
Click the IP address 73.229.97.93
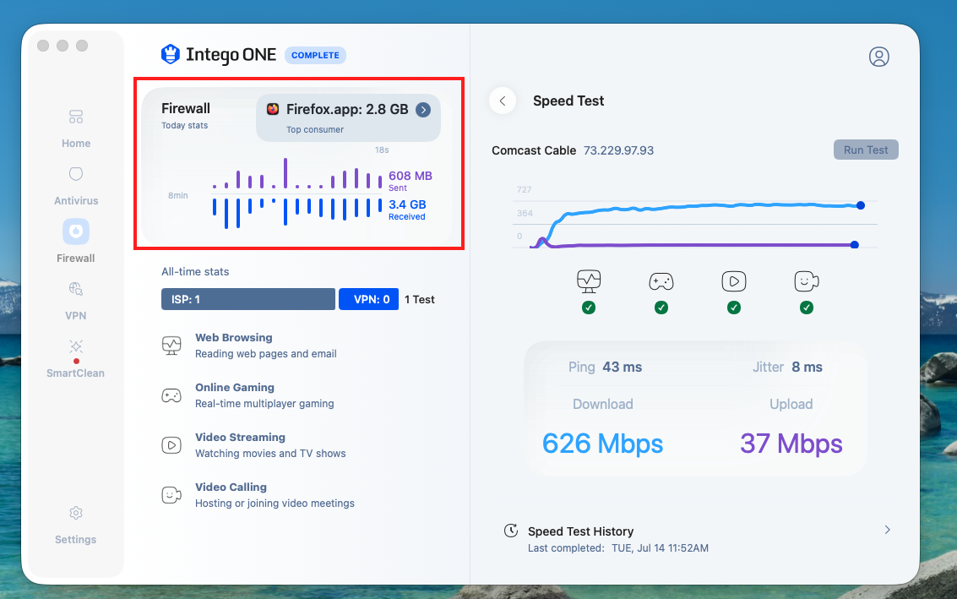[618, 150]
